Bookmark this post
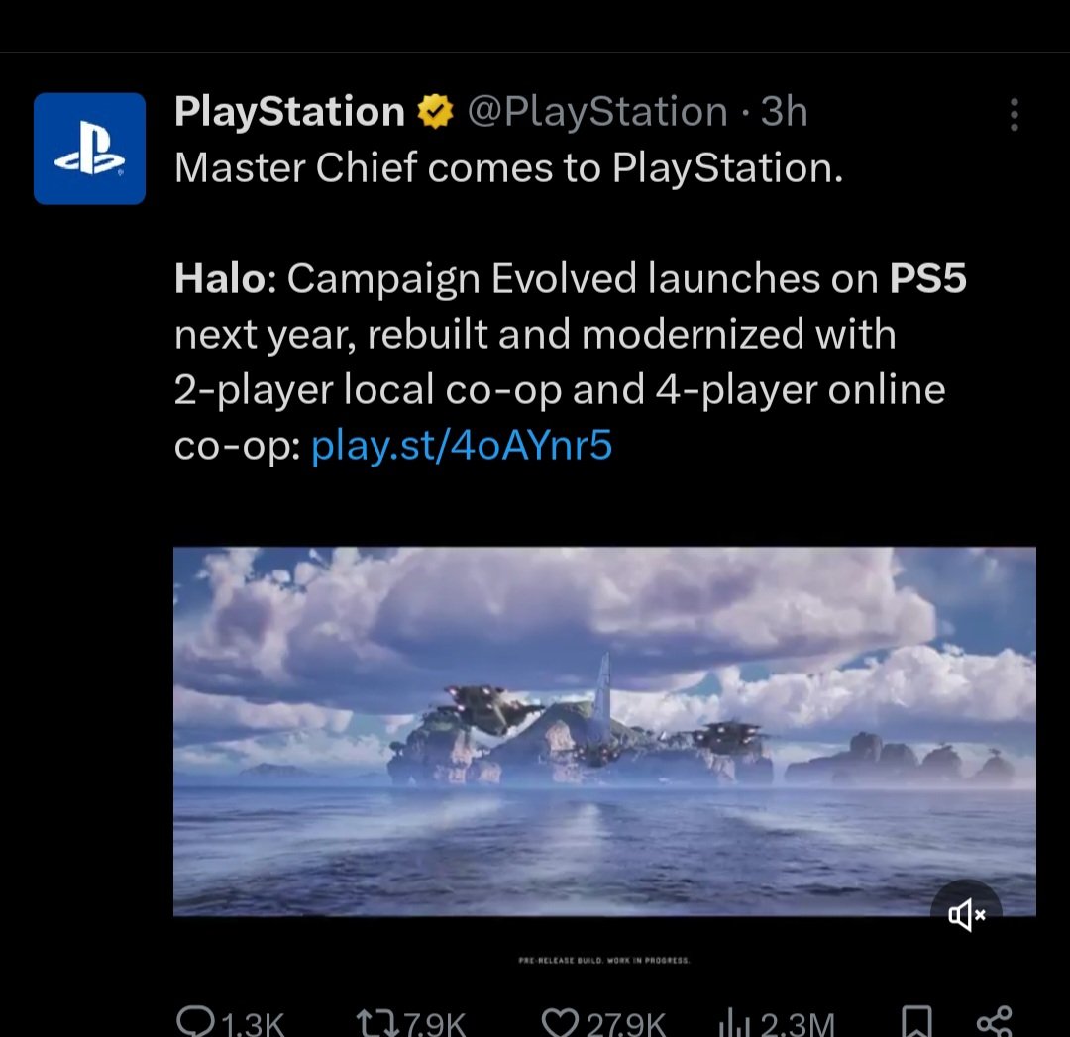This screenshot has width=1070, height=1037. click(916, 1022)
